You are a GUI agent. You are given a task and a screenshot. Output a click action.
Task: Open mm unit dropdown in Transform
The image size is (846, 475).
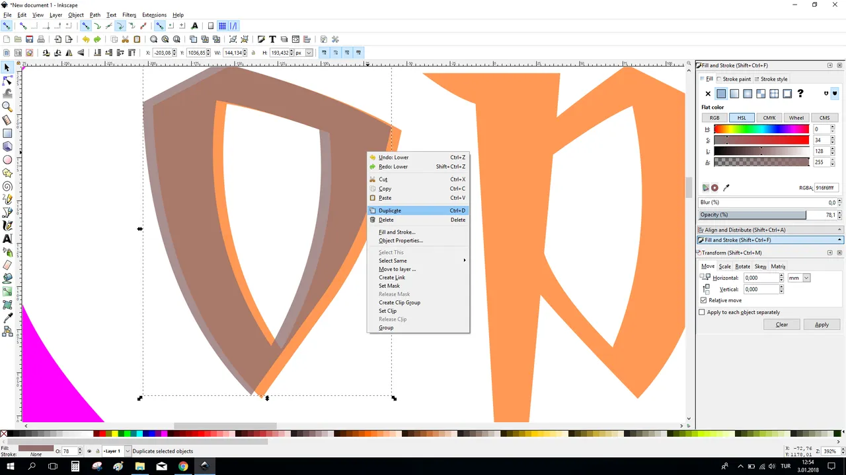[806, 278]
